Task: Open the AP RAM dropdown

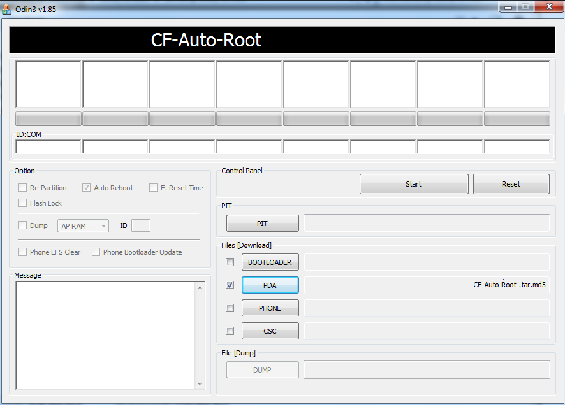Action: (84, 226)
